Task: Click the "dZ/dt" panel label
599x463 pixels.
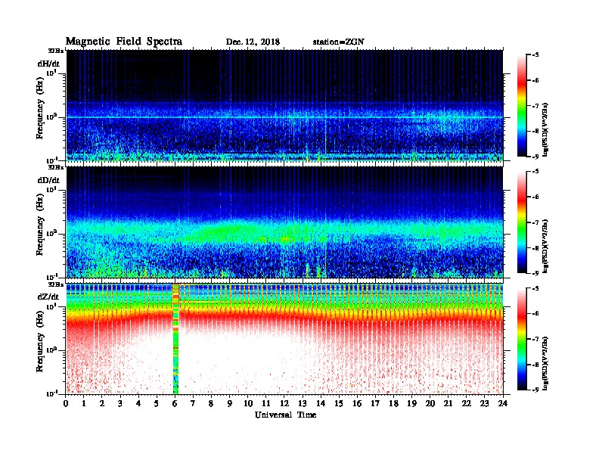Action: click(x=48, y=297)
